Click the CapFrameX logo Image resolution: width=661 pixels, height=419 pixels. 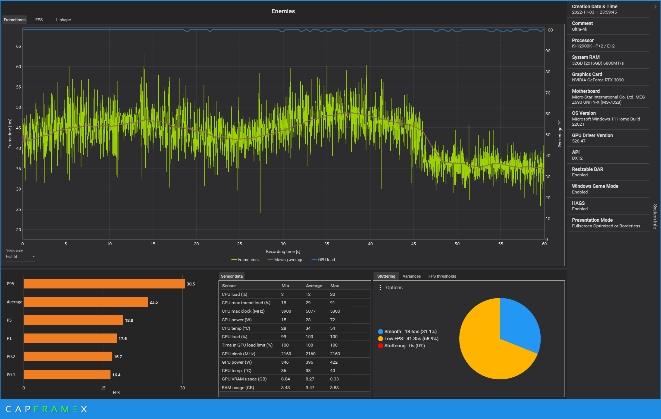pyautogui.click(x=46, y=409)
